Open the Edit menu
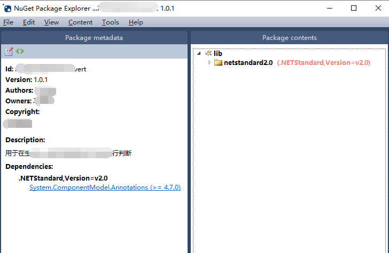Viewport: 389px width, 253px height. tap(29, 22)
